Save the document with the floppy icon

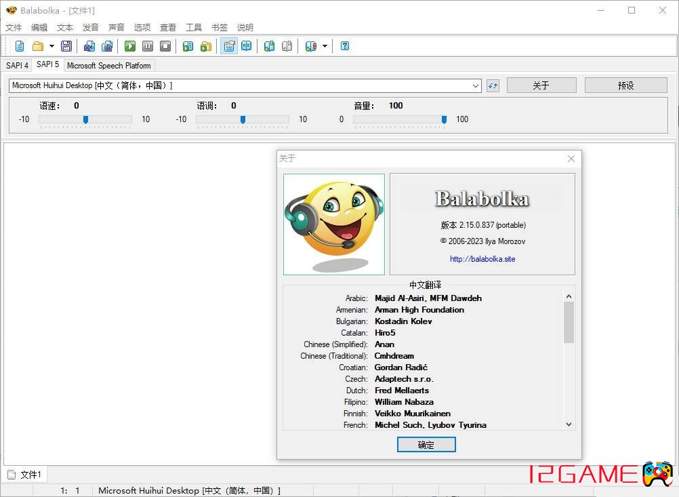pyautogui.click(x=66, y=46)
